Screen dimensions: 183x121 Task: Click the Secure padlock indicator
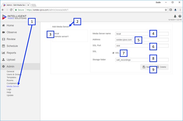pos(19,10)
